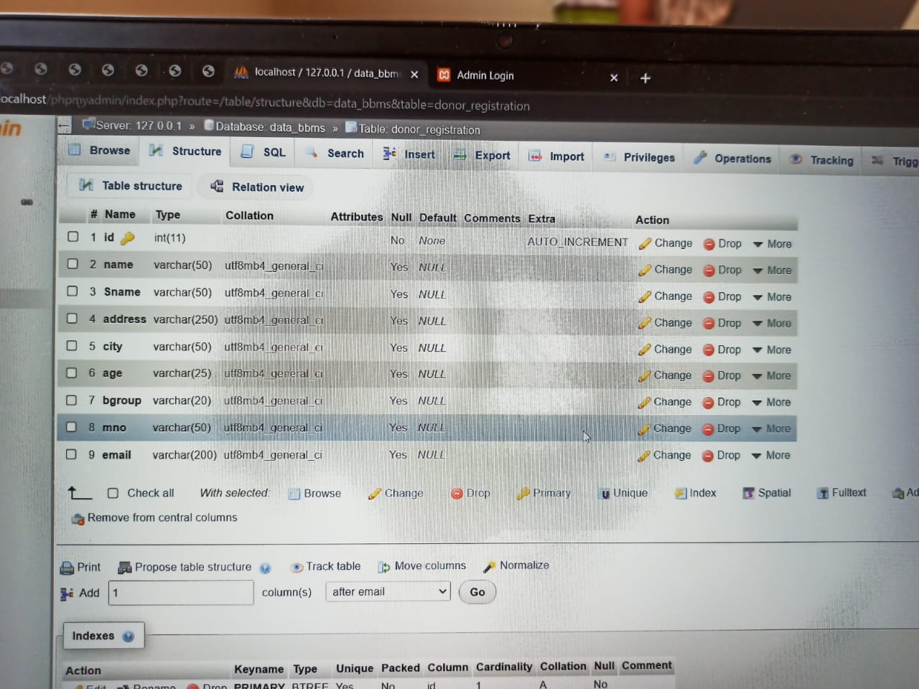Focus the Add columns number field
This screenshot has width=919, height=689.
(x=181, y=593)
